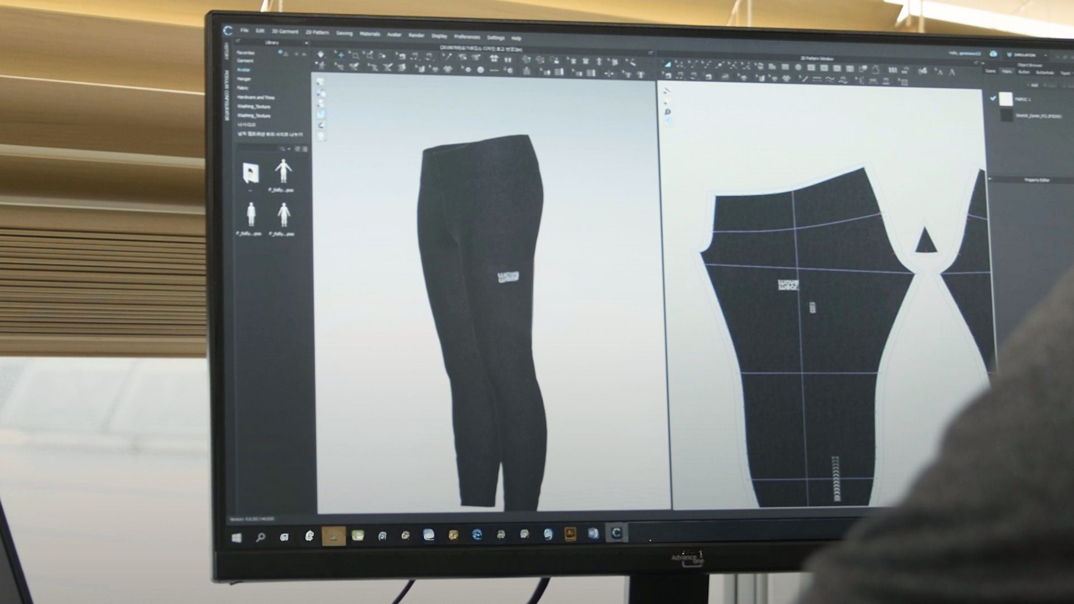Screen dimensions: 1074x604
Task: Click Add in the Object Browser
Action: click(x=1034, y=86)
